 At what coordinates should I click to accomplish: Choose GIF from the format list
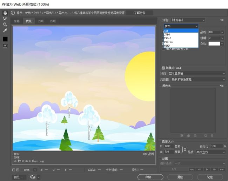pos(181,31)
